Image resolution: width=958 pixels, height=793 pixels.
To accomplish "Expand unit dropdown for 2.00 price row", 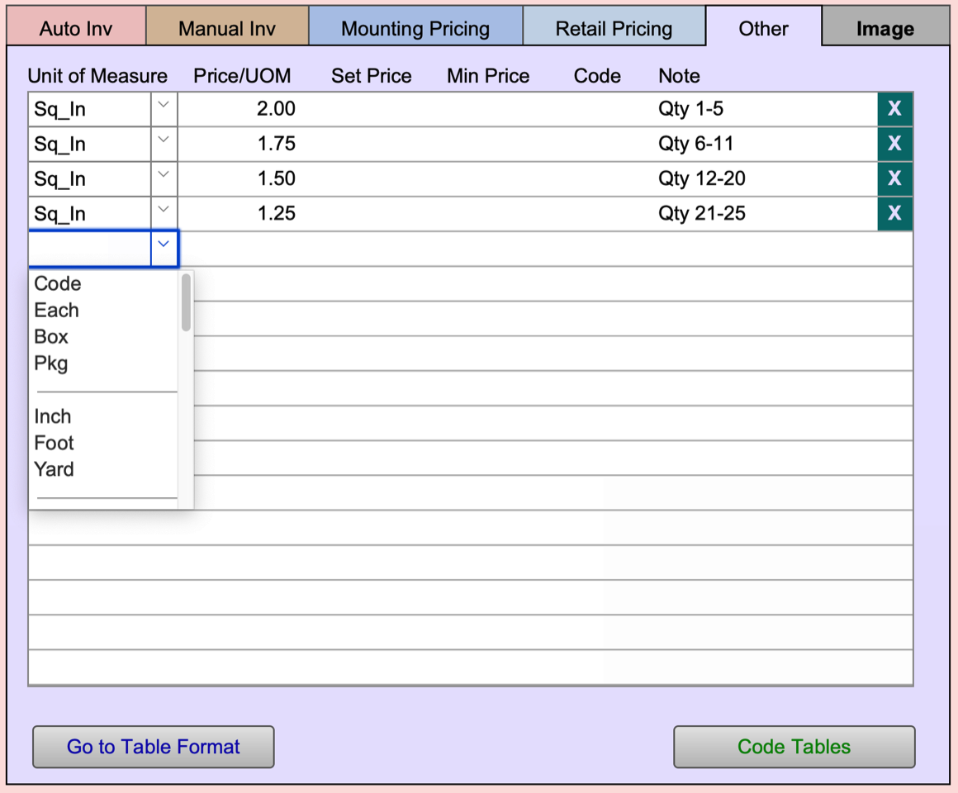I will (164, 109).
